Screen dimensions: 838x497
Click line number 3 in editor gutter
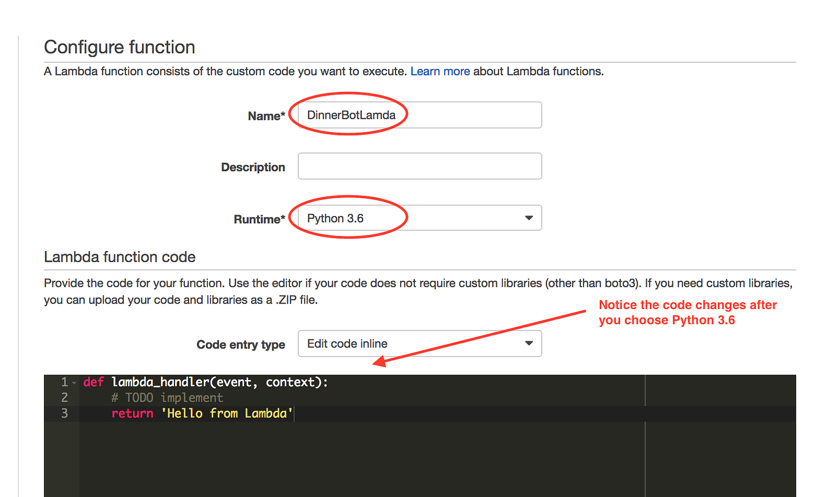pos(64,414)
